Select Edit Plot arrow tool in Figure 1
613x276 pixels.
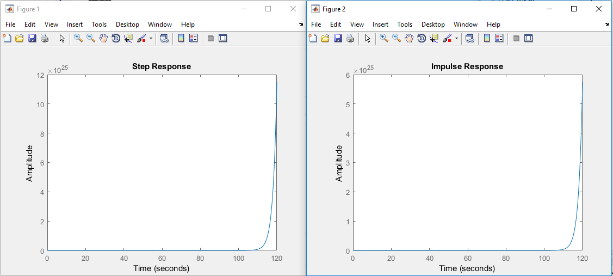[x=62, y=38]
